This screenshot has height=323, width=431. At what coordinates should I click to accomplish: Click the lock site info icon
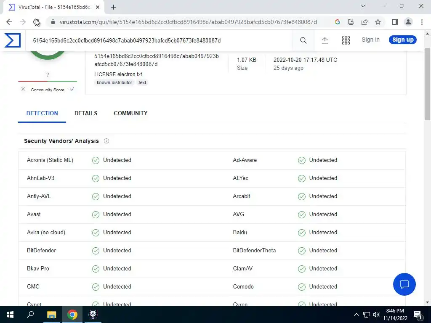[53, 22]
